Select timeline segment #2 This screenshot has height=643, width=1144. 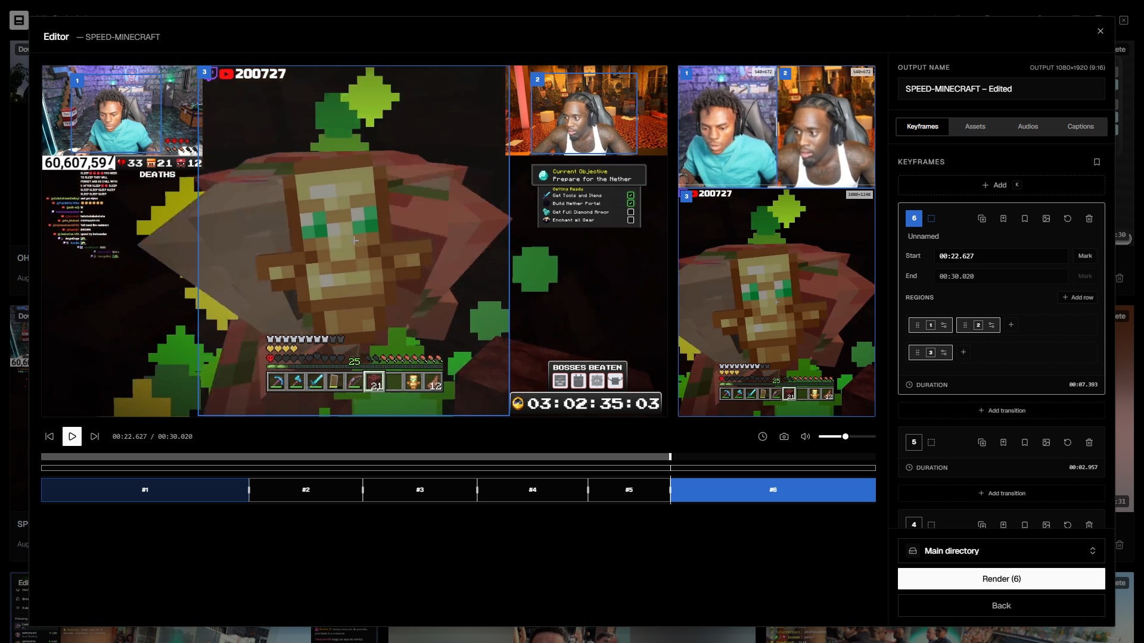tap(306, 490)
